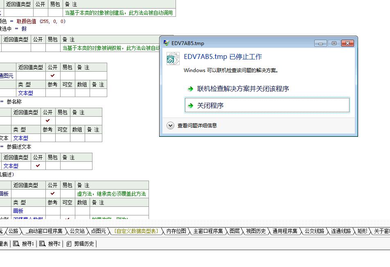
Task: Expand 查看问题详细信息 chevron
Action: coord(170,125)
